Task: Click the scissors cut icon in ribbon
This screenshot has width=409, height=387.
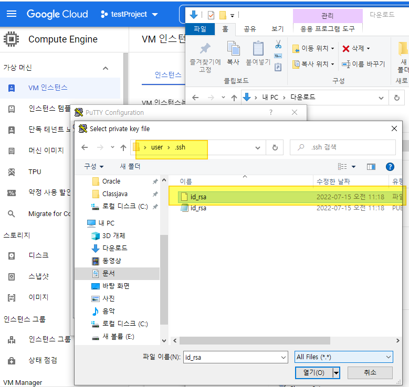Action: (x=278, y=44)
